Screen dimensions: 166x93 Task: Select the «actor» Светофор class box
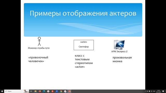84,45
